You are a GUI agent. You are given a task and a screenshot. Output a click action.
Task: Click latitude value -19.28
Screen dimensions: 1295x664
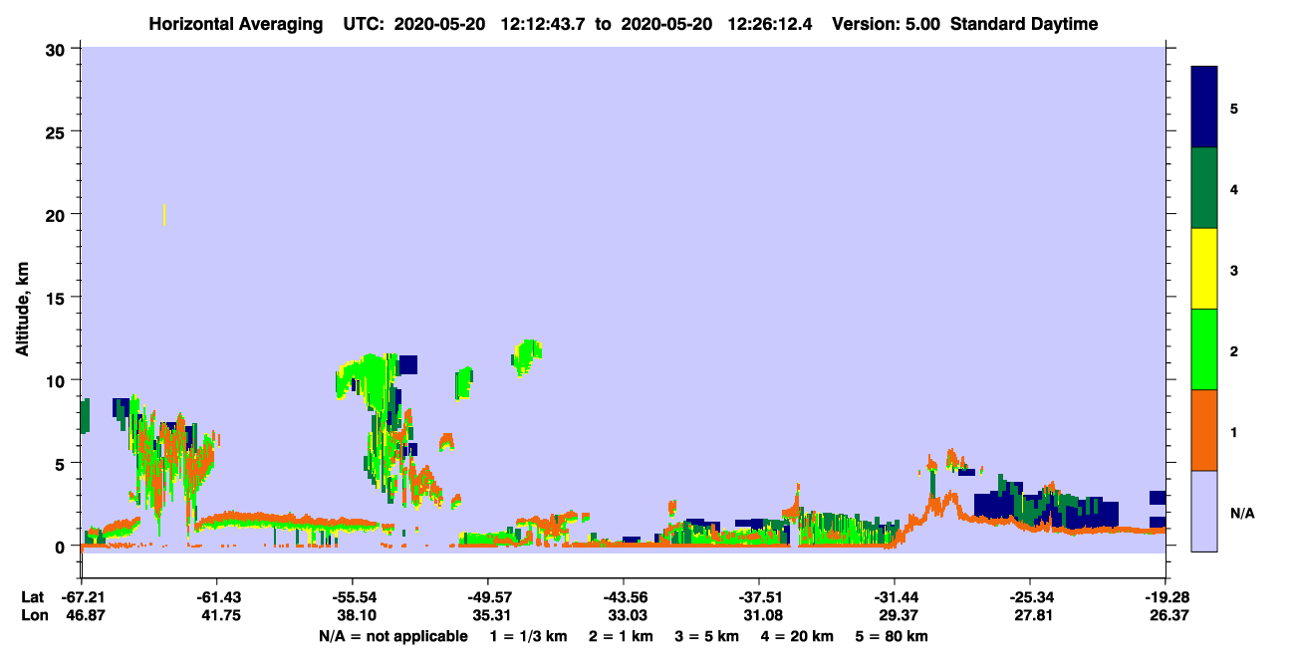pos(1165,596)
